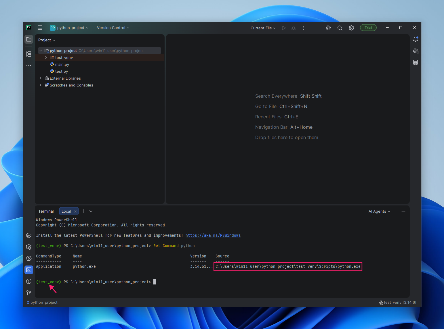Select External Libraries row label
444x329 pixels.
pos(65,78)
